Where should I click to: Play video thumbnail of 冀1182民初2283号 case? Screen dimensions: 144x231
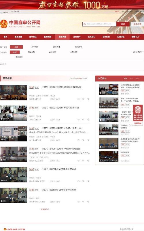click(14, 92)
